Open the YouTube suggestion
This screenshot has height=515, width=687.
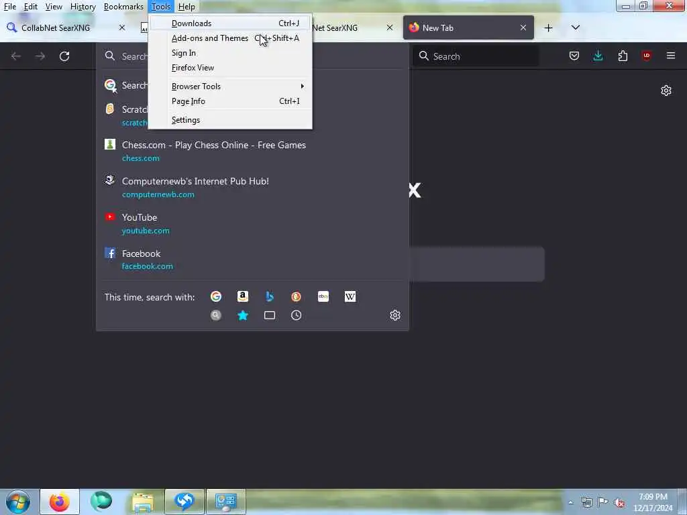point(252,223)
